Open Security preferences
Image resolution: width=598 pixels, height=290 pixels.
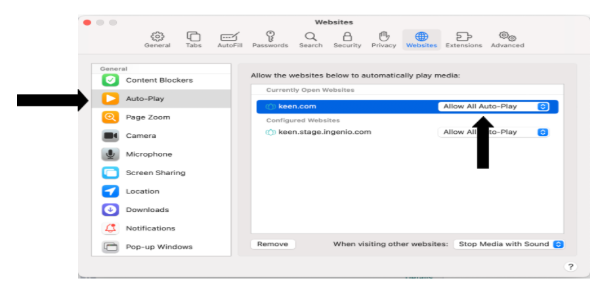coord(347,39)
